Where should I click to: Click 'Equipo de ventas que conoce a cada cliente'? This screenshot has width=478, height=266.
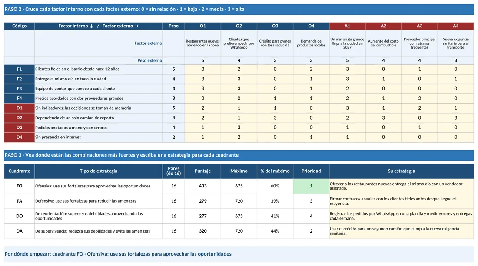click(75, 89)
